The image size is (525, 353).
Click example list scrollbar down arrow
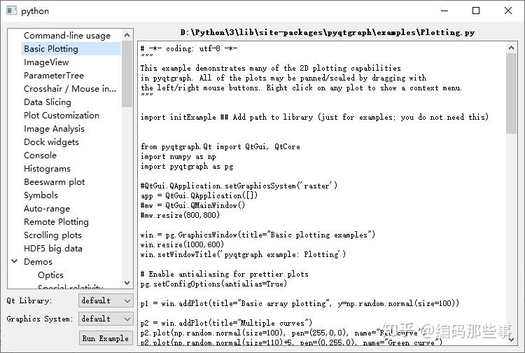pyautogui.click(x=127, y=283)
